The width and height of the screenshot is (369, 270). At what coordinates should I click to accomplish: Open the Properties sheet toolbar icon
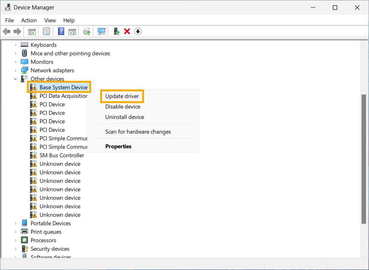tap(47, 31)
